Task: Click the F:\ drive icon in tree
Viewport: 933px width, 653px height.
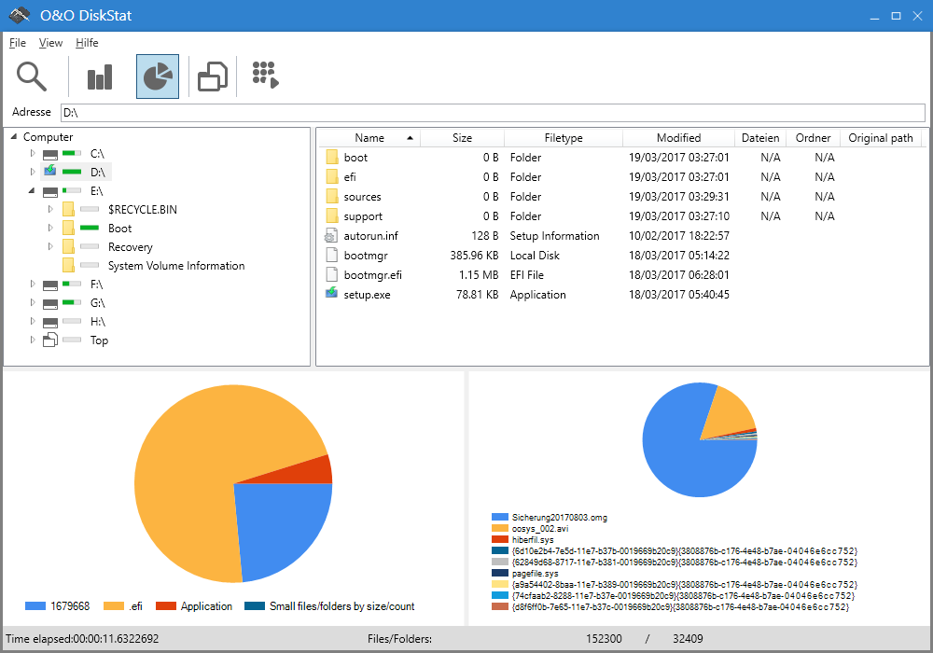Action: tap(50, 285)
